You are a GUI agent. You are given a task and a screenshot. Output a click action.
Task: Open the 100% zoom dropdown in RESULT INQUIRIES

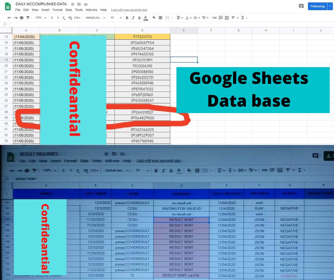(49, 170)
